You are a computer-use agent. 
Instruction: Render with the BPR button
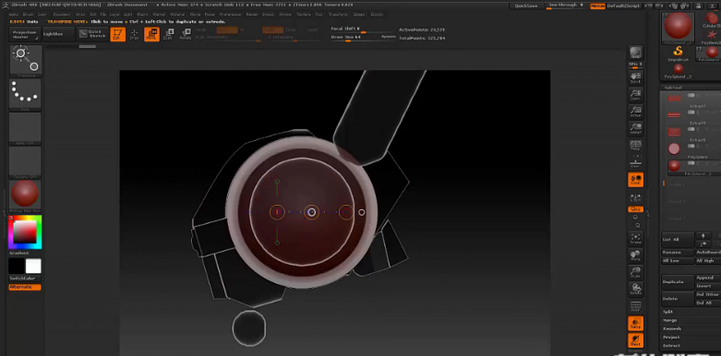coord(635,53)
